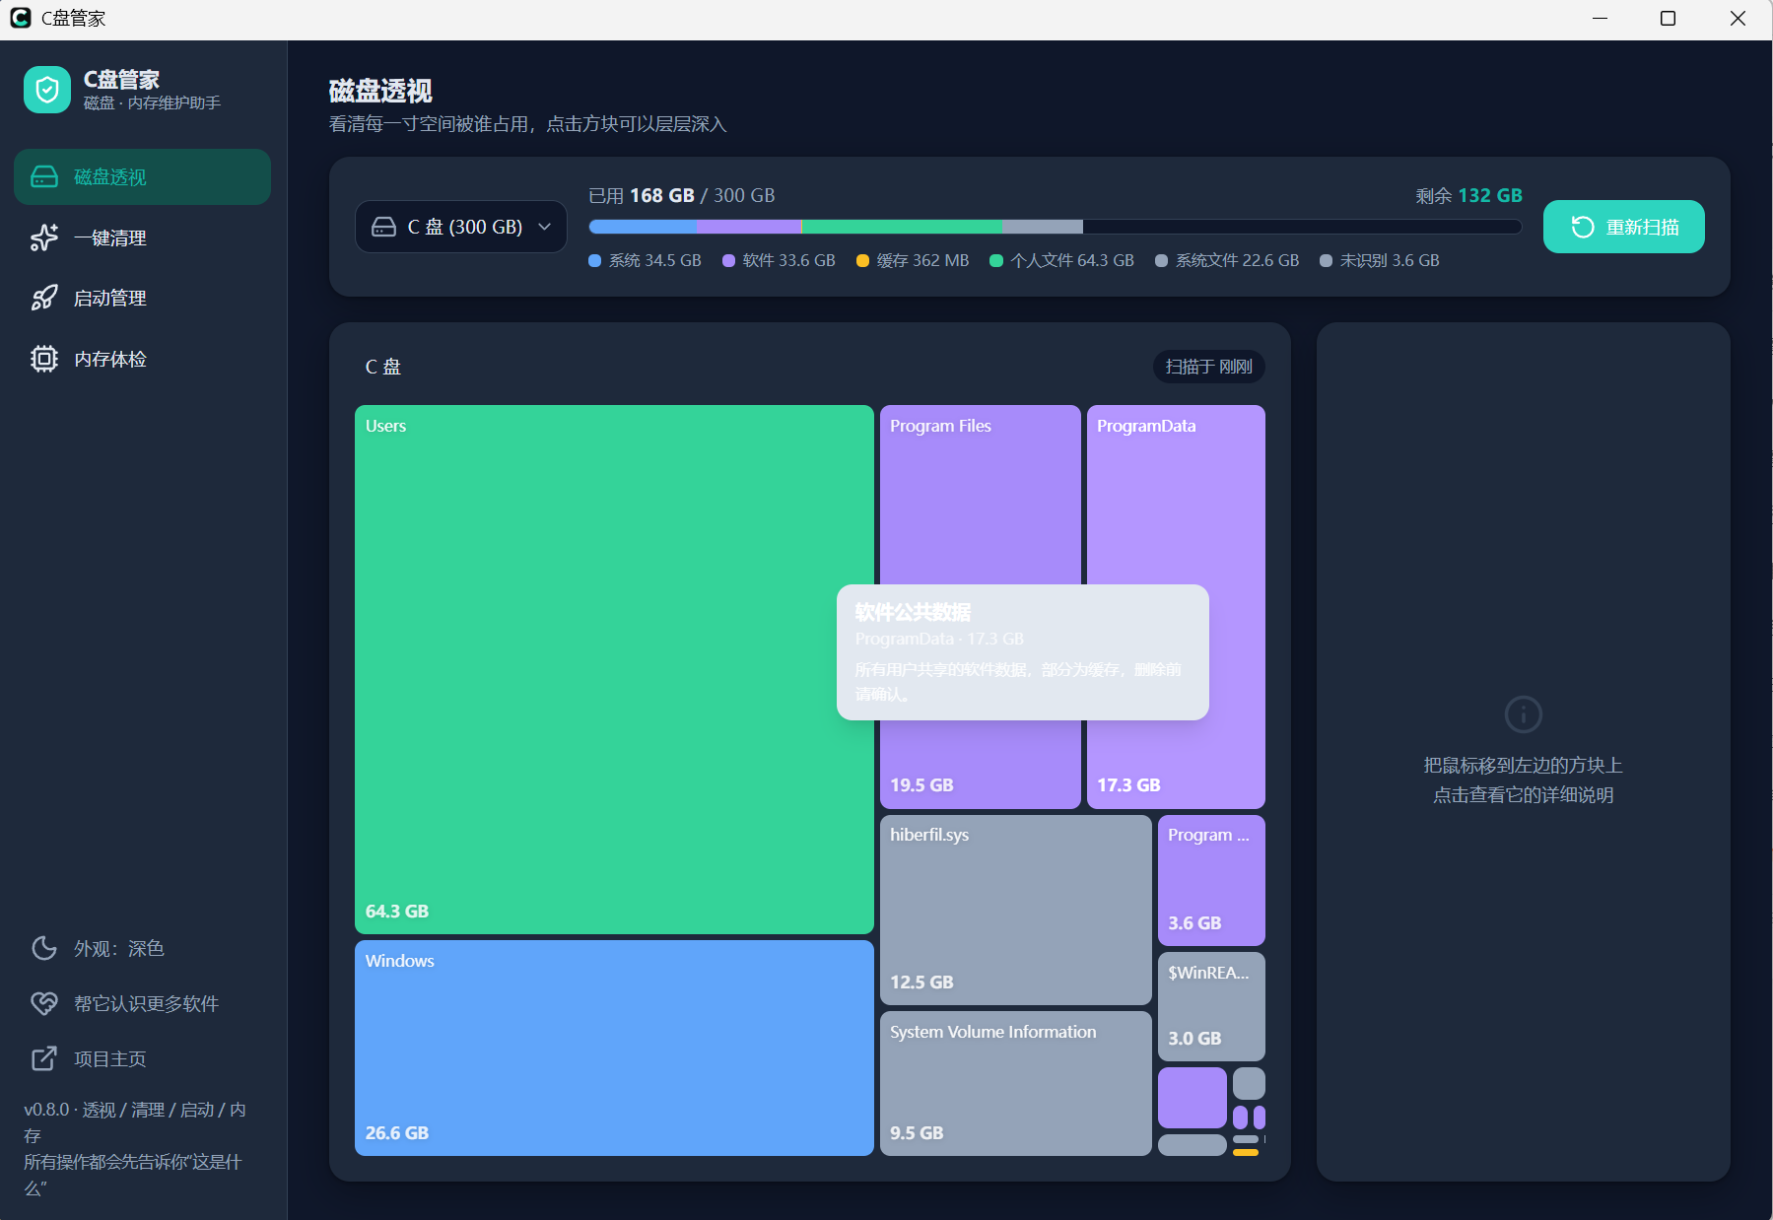This screenshot has height=1220, width=1773.
Task: Select the System Volume Information 9.5 GB block
Action: (1015, 1083)
